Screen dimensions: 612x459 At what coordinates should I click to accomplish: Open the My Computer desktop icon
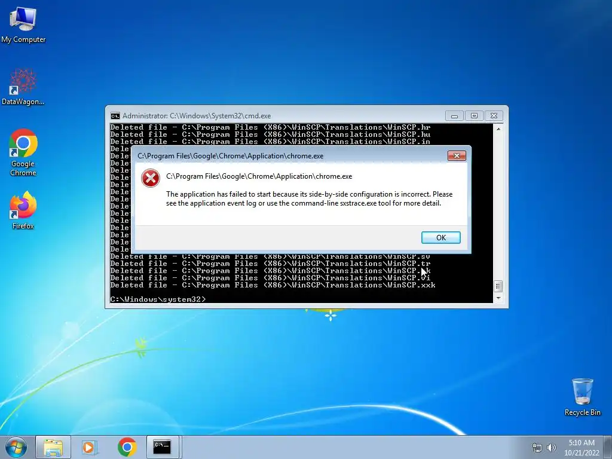(x=23, y=25)
